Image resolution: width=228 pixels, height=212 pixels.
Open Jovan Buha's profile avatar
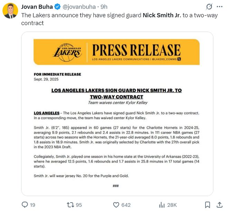tap(11, 11)
